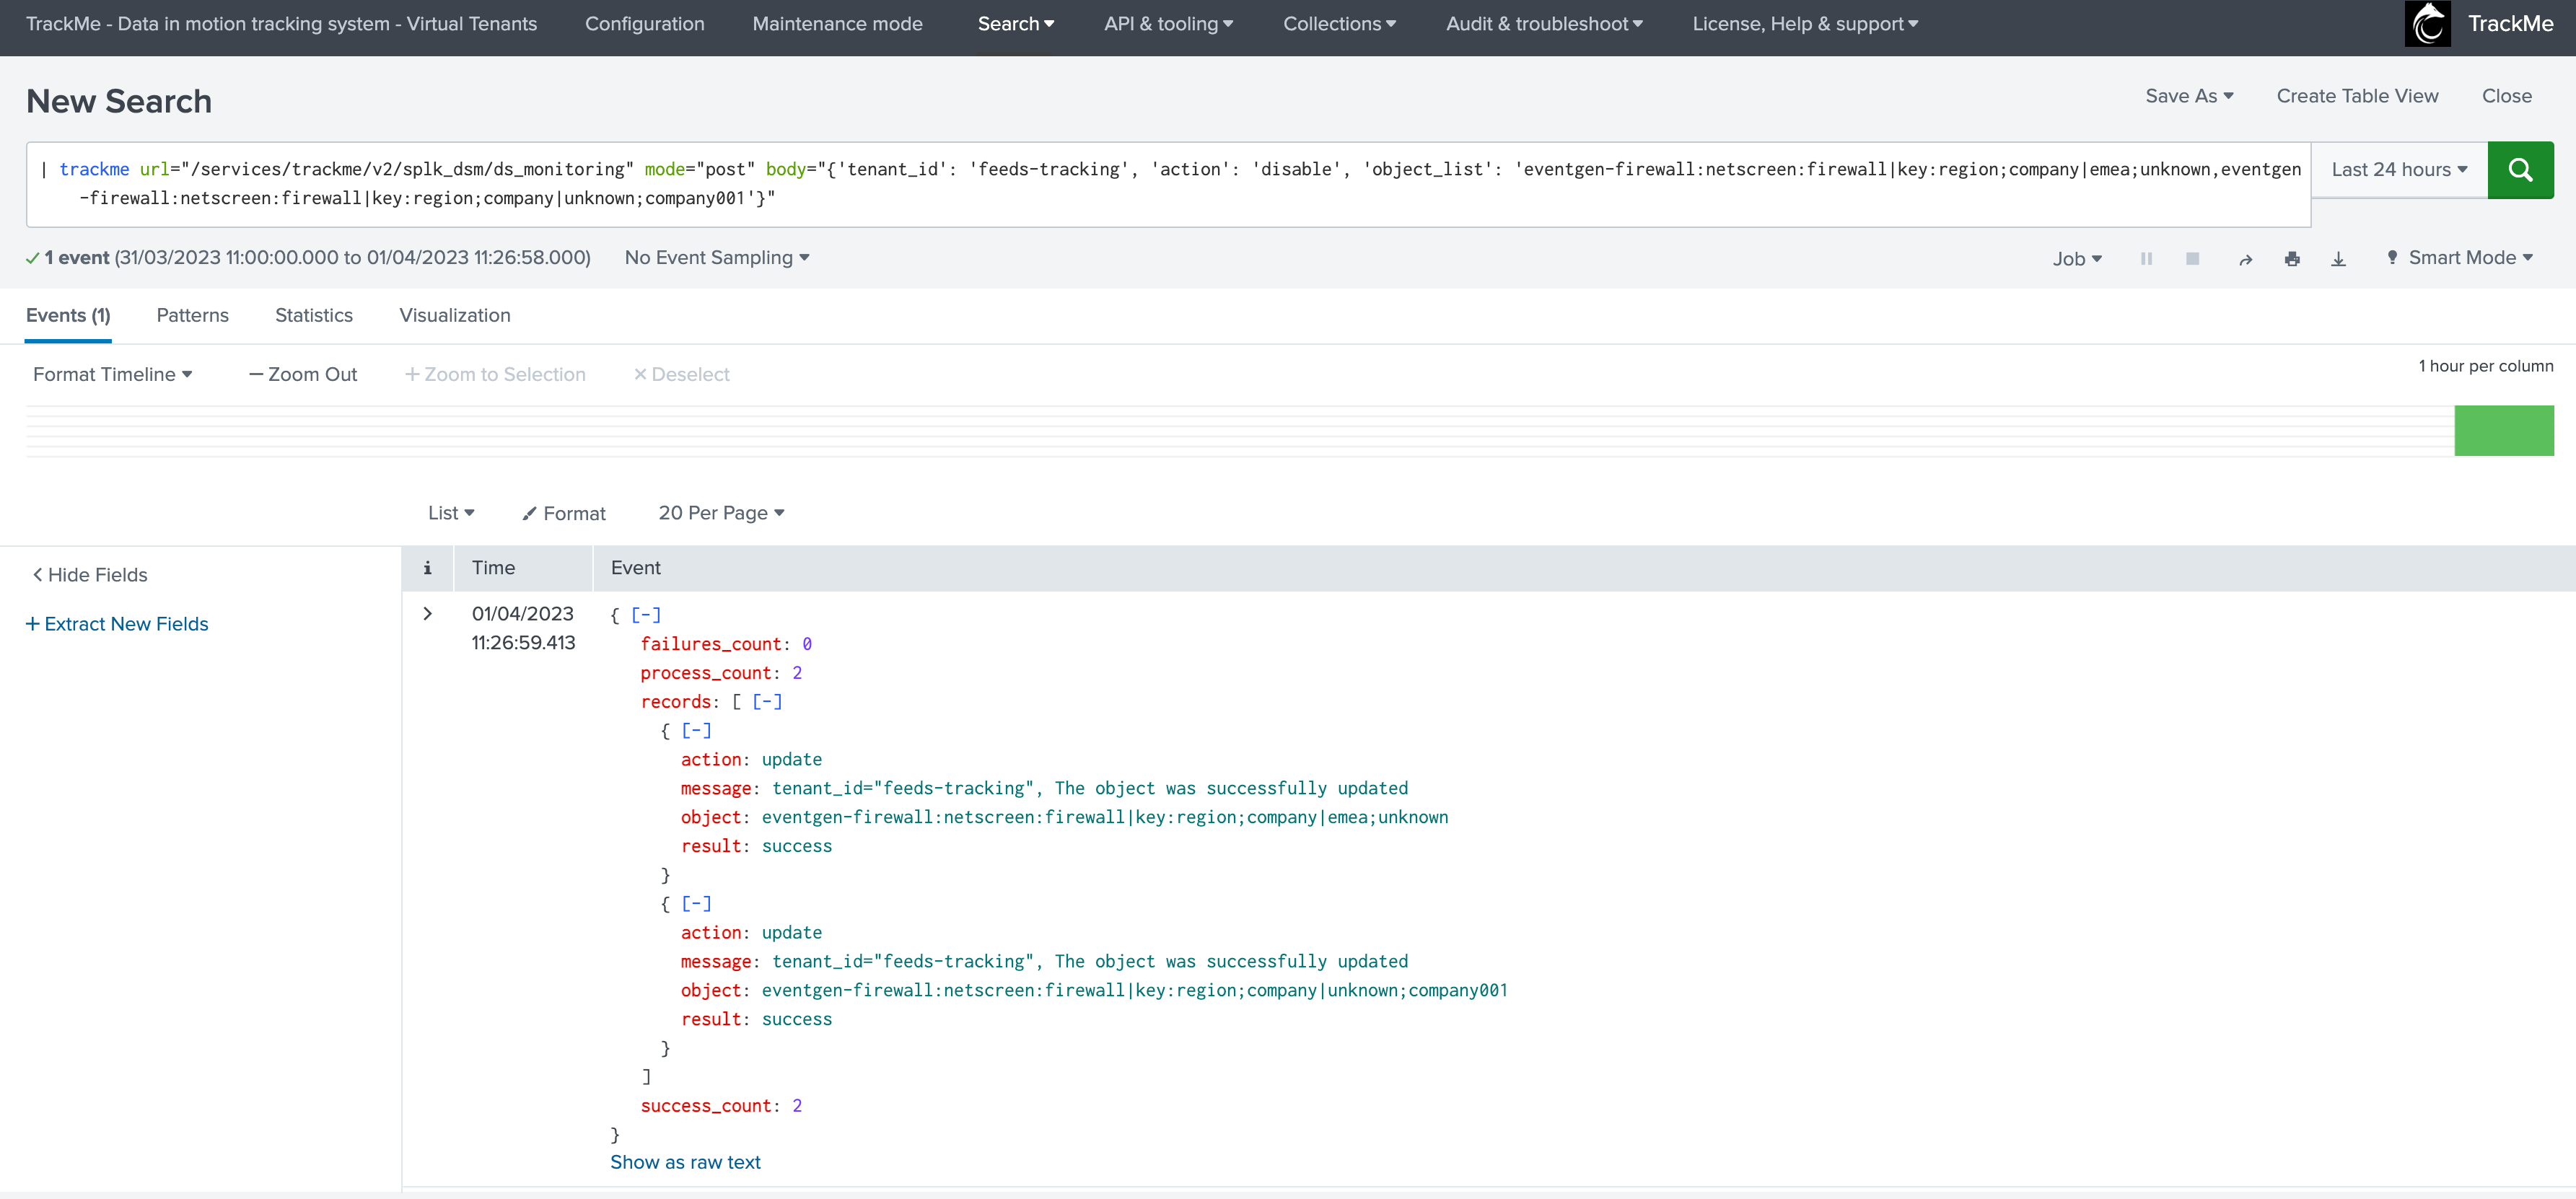Image resolution: width=2576 pixels, height=1199 pixels.
Task: Collapse the root JSON object [-]
Action: click(646, 615)
